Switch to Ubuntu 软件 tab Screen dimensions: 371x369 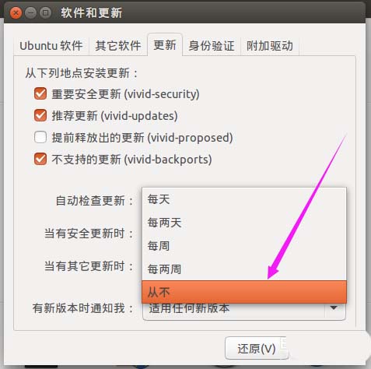click(x=51, y=46)
